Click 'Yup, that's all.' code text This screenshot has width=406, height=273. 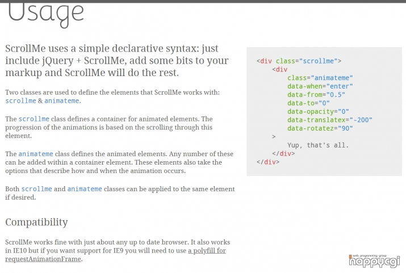point(318,145)
